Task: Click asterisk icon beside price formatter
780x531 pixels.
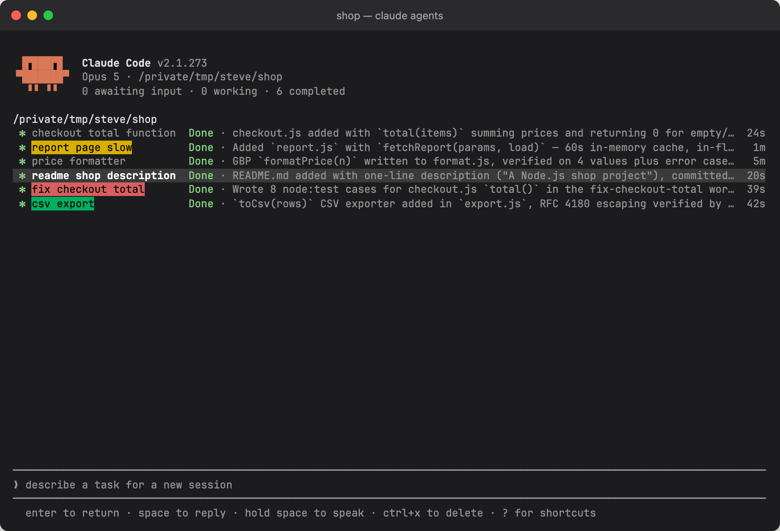Action: (x=23, y=161)
